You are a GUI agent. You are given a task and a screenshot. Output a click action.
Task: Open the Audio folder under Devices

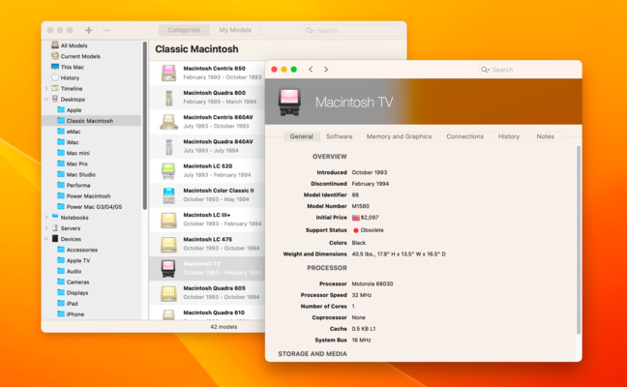point(69,272)
